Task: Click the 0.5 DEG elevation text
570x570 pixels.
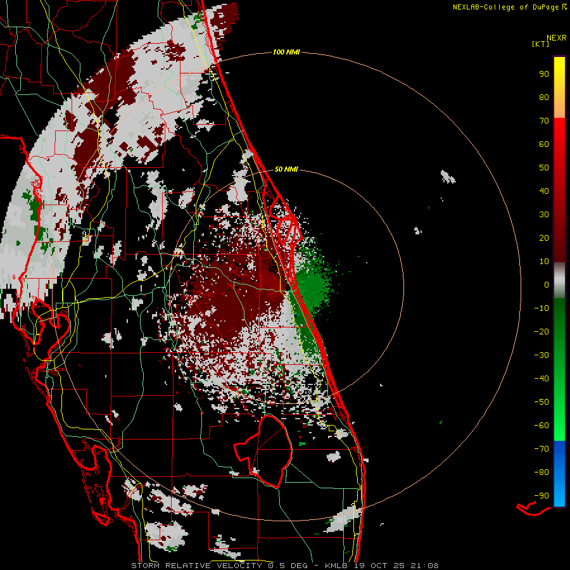Action: pos(288,566)
